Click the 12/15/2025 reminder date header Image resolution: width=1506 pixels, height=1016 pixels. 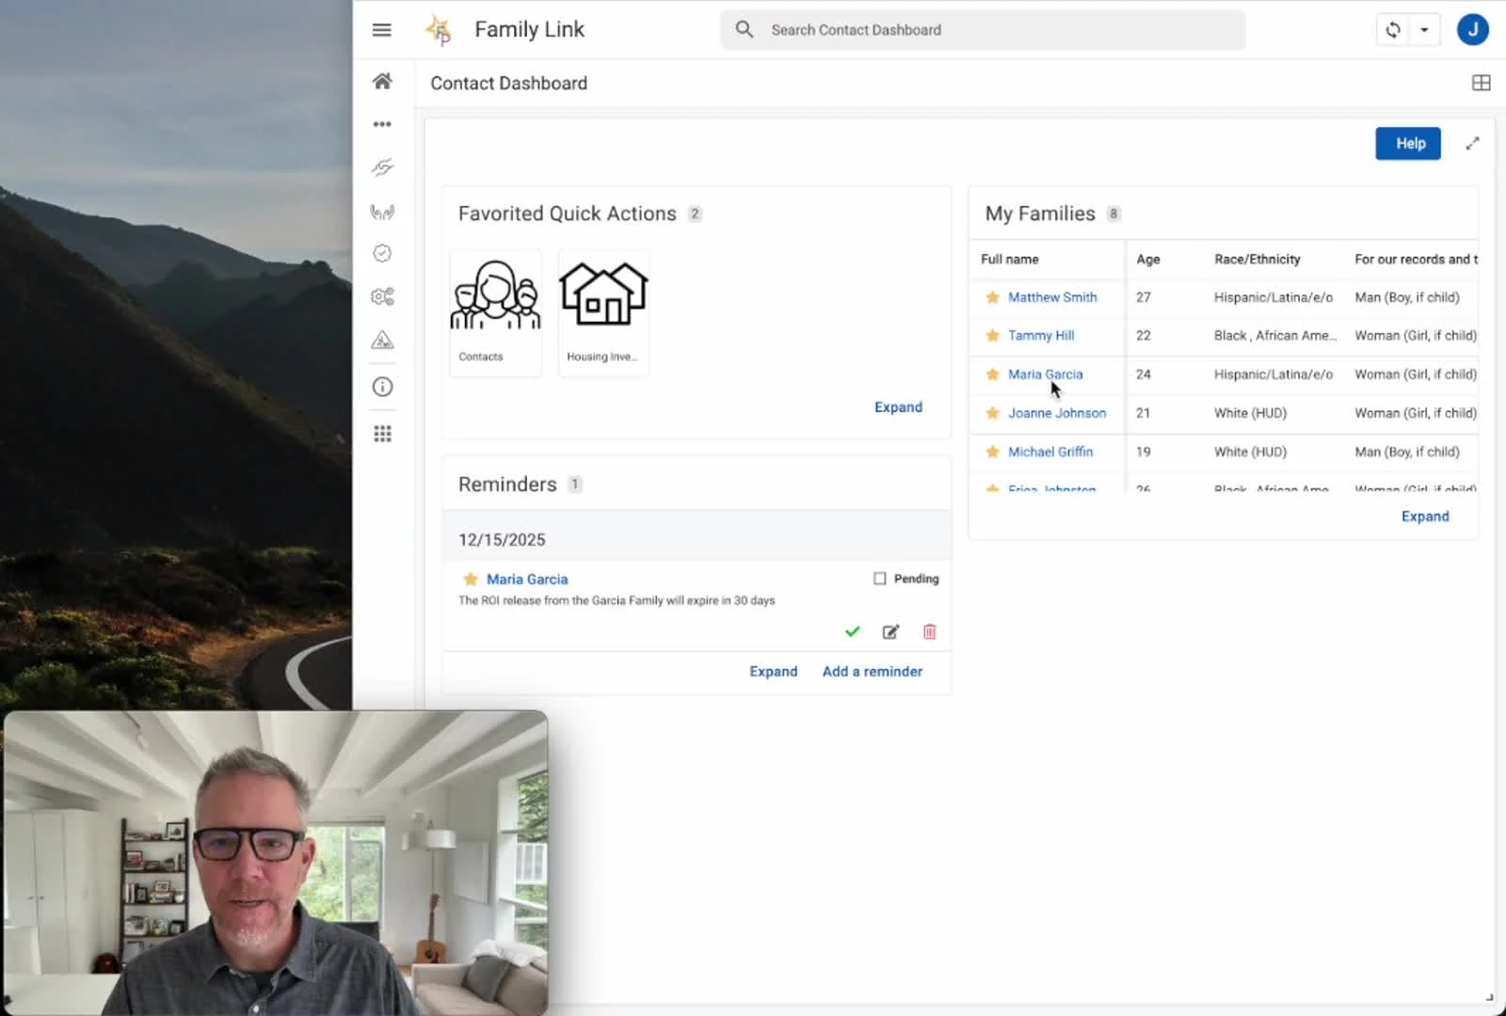(502, 540)
